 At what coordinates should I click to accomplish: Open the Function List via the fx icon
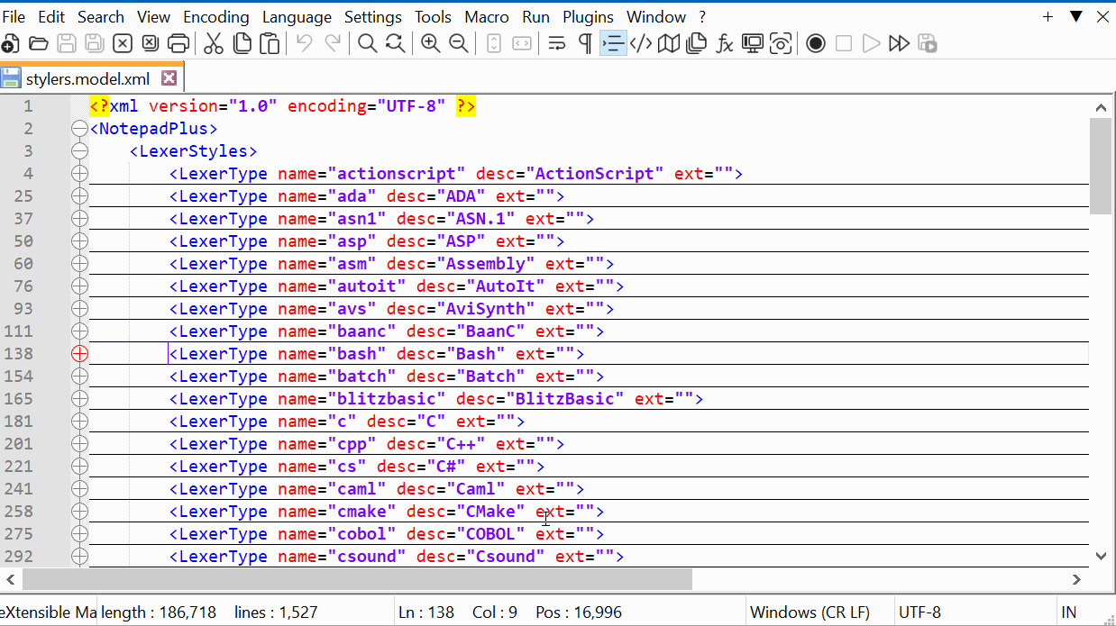coord(725,42)
